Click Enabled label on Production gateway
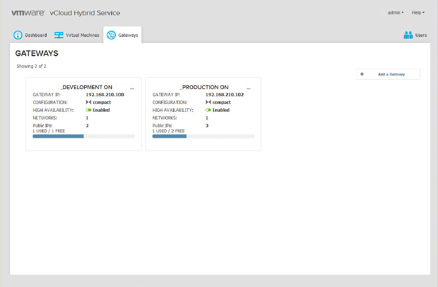 coord(221,110)
